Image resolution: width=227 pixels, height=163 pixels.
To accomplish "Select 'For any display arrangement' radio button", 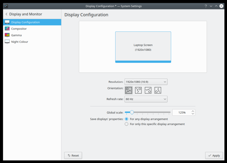I will [127, 119].
